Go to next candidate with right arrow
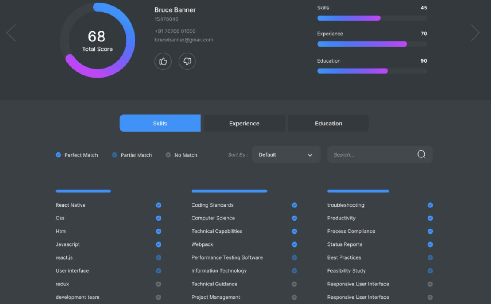Viewport: 491px width, 304px height. pos(475,33)
